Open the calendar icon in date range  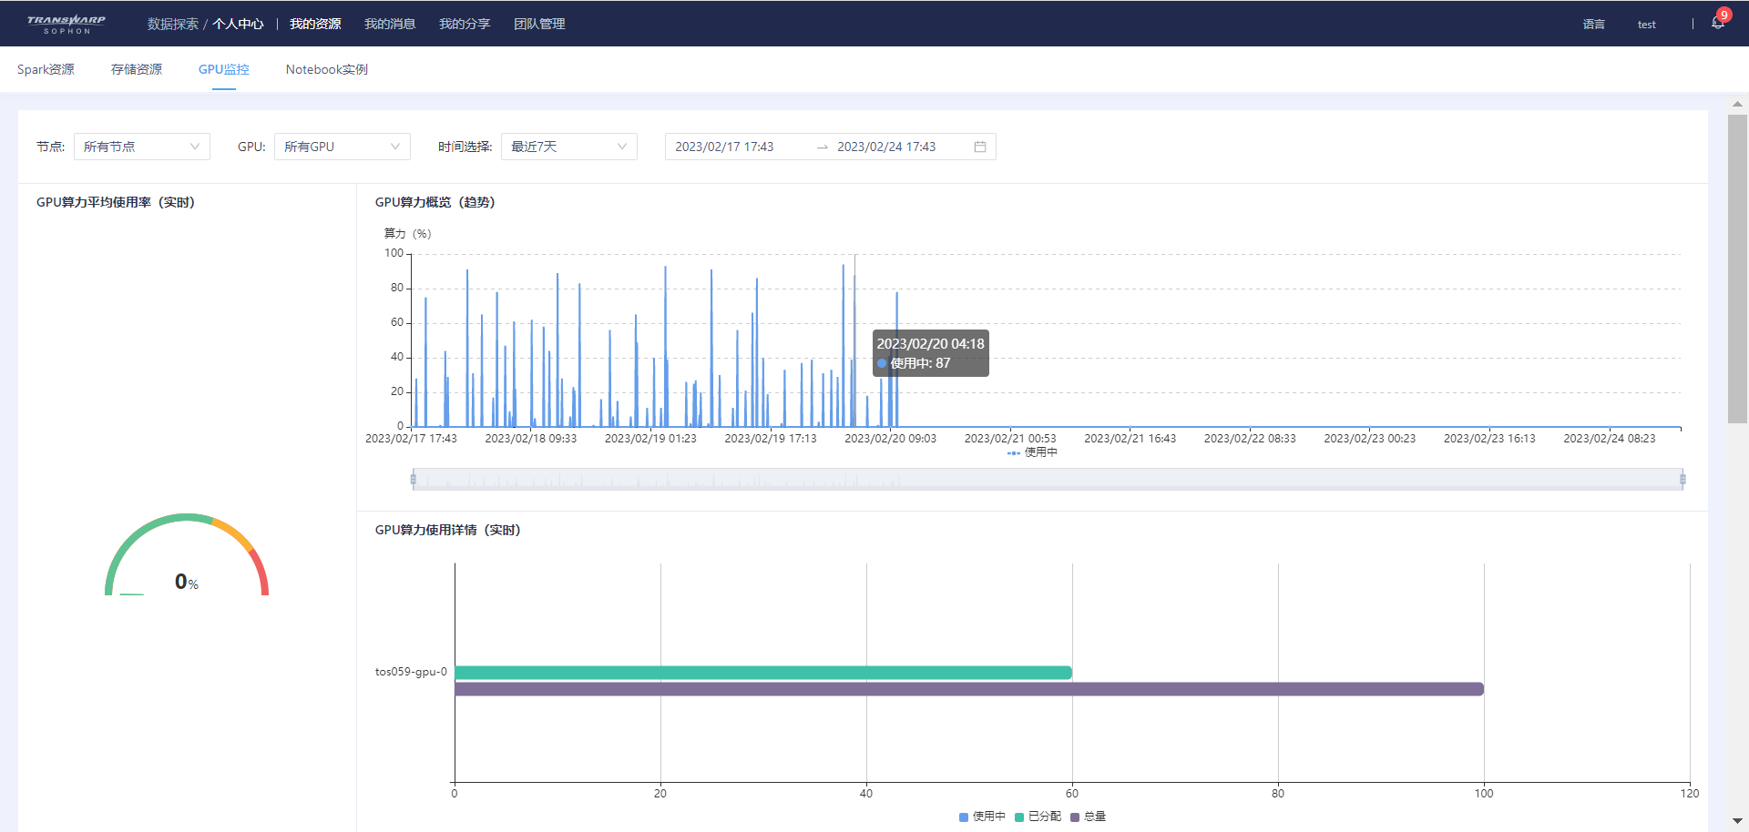(x=980, y=147)
